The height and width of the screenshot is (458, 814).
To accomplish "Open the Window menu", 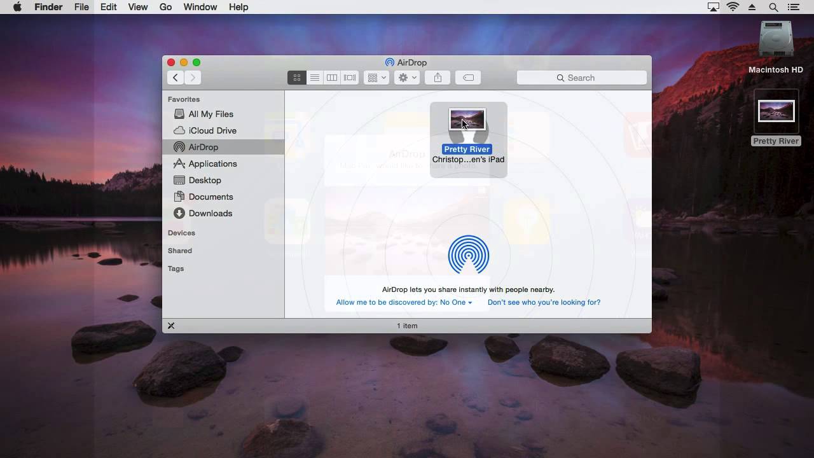I will (x=200, y=7).
